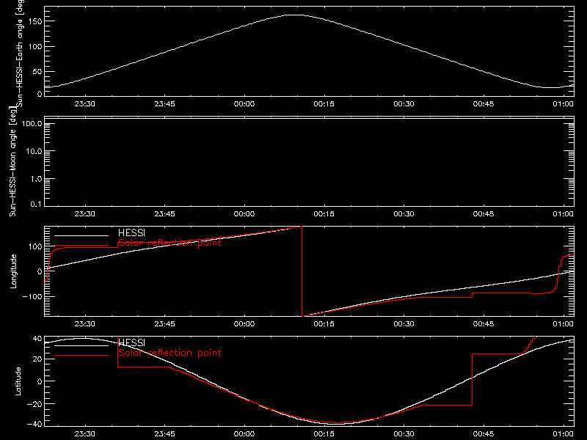The image size is (587, 440).
Task: Click the 0.1 tick on Moon angle axis
Action: coord(36,204)
